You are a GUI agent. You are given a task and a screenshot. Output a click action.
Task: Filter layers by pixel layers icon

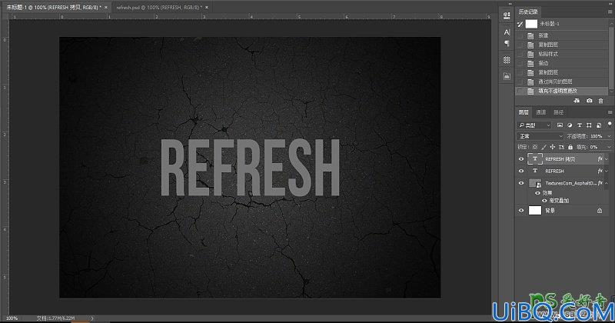[560, 125]
